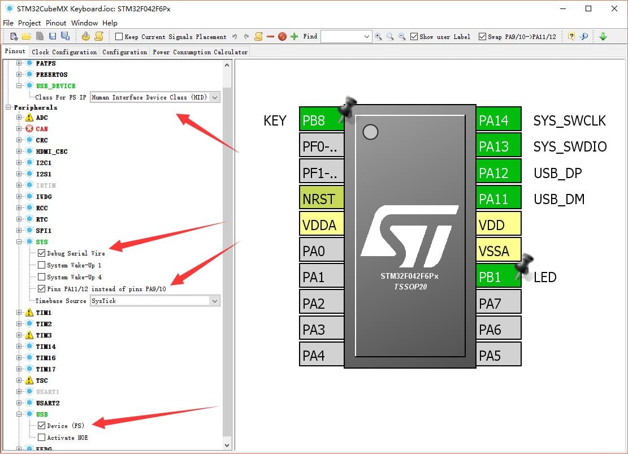
Task: Click the Redo arrow icon
Action: click(x=246, y=36)
